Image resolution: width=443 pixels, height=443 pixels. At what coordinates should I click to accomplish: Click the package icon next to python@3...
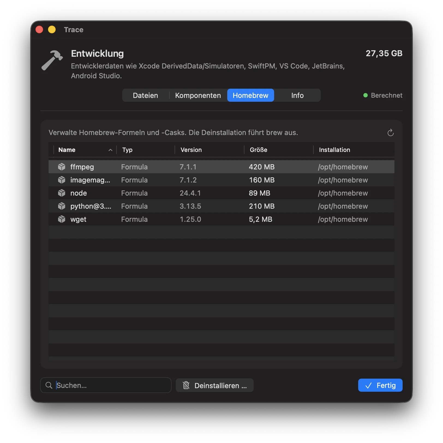click(62, 206)
